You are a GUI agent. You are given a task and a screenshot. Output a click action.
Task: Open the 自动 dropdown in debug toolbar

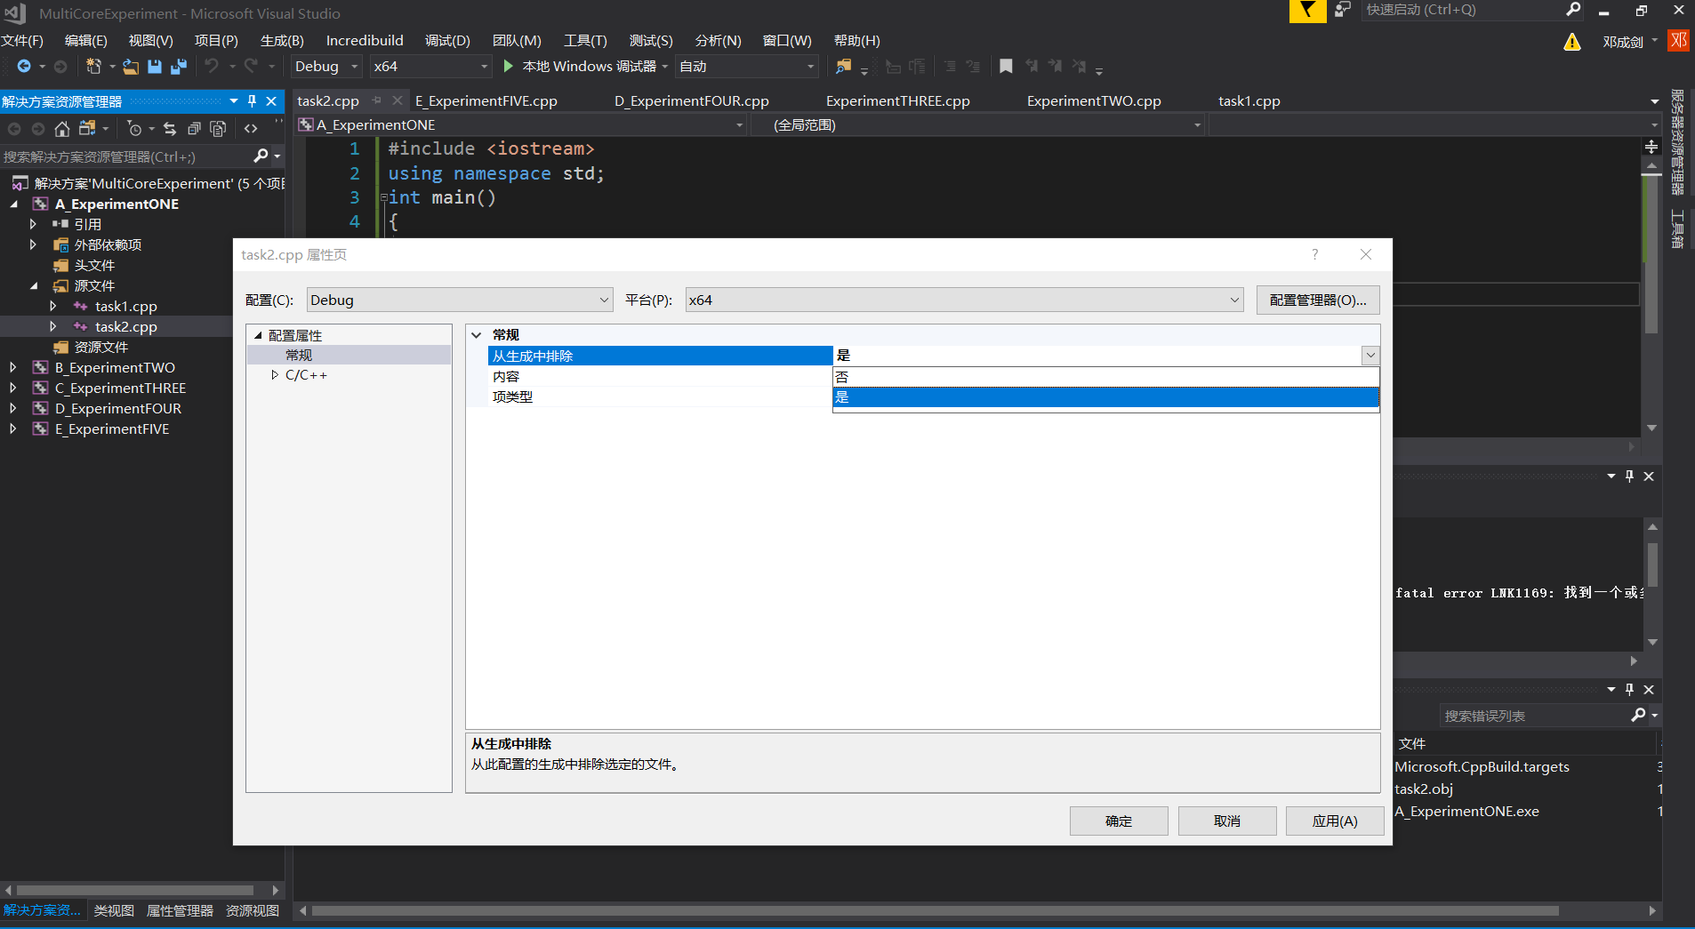747,67
